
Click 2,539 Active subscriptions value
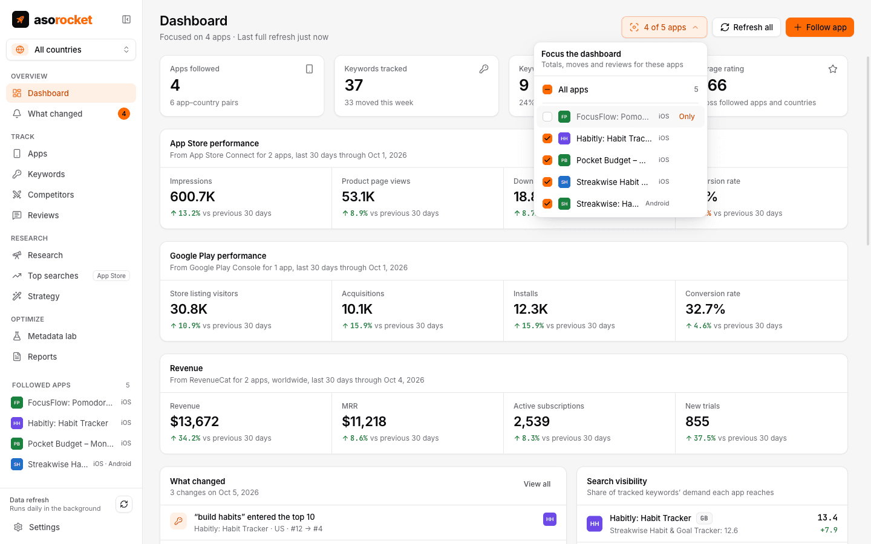[532, 422]
